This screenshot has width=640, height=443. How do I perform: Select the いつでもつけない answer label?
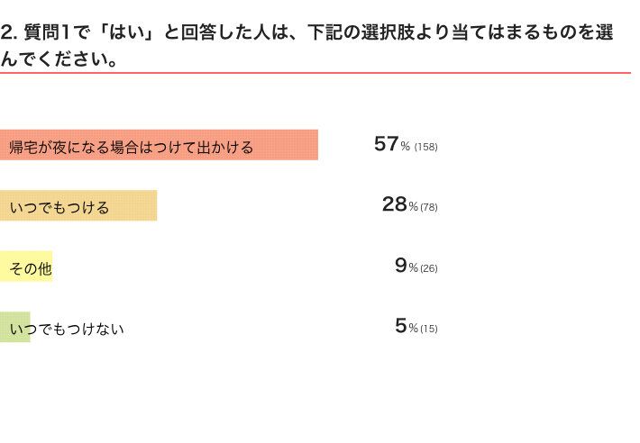pyautogui.click(x=67, y=329)
